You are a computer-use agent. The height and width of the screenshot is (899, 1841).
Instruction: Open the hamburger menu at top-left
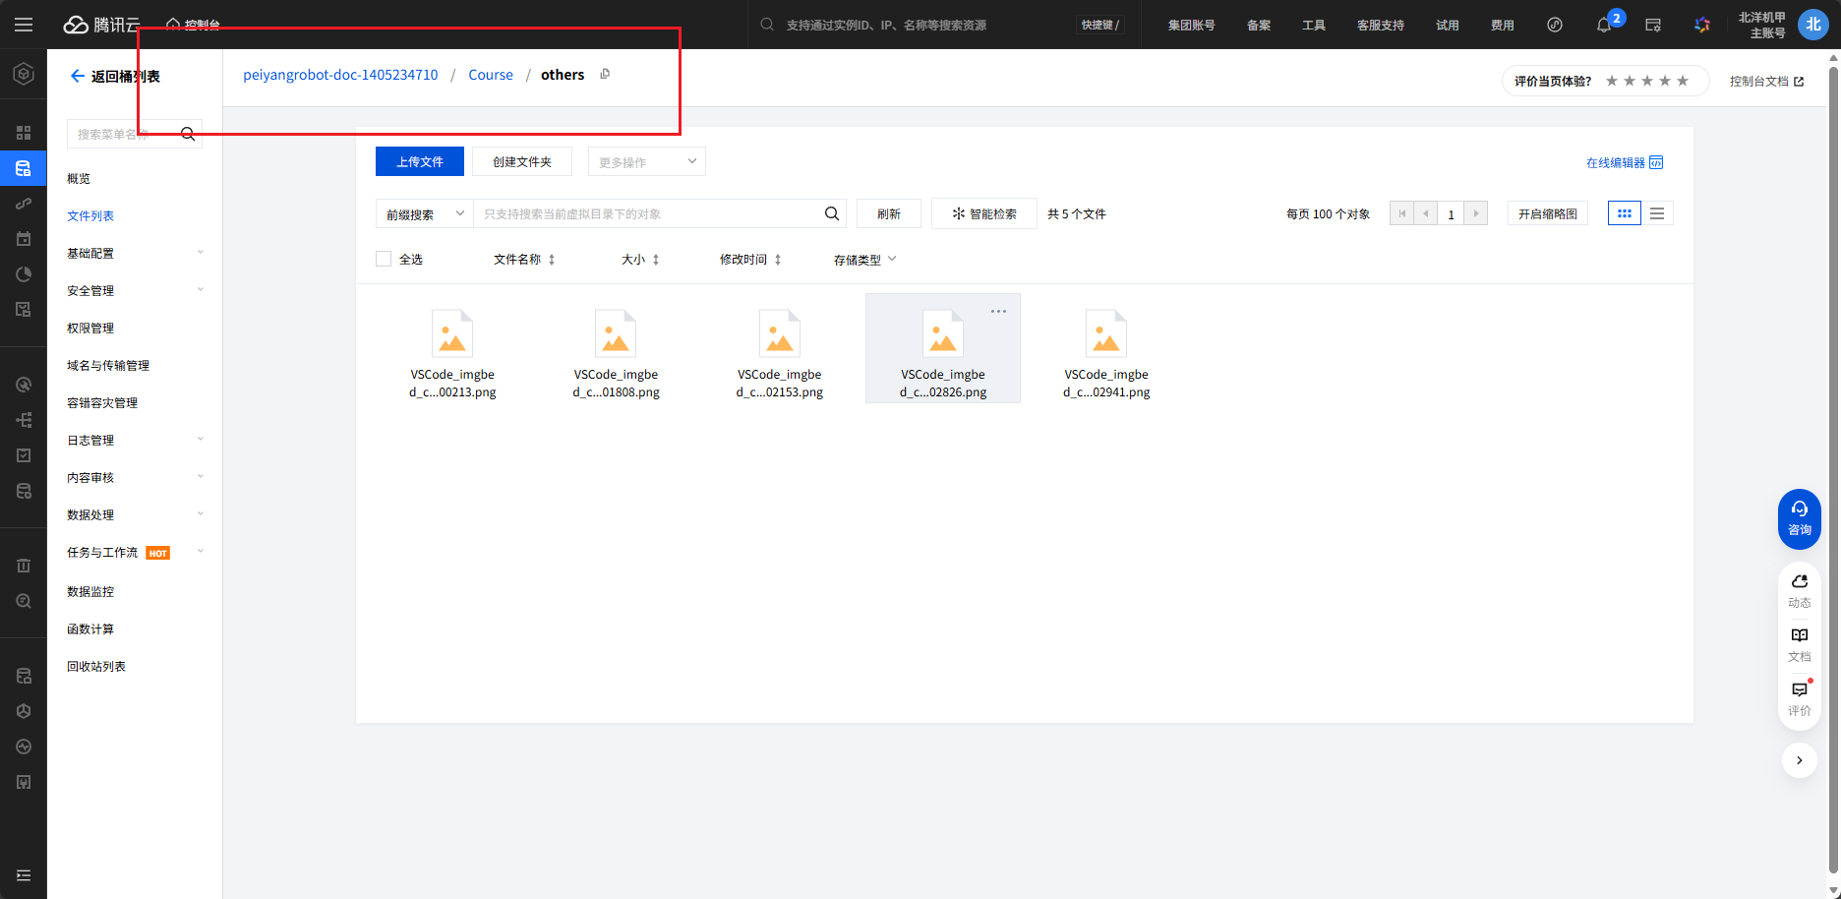coord(24,25)
